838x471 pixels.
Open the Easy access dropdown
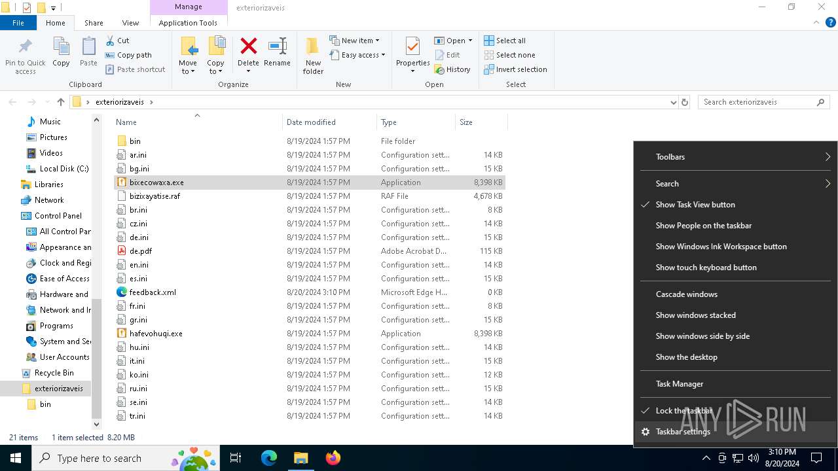click(x=357, y=55)
